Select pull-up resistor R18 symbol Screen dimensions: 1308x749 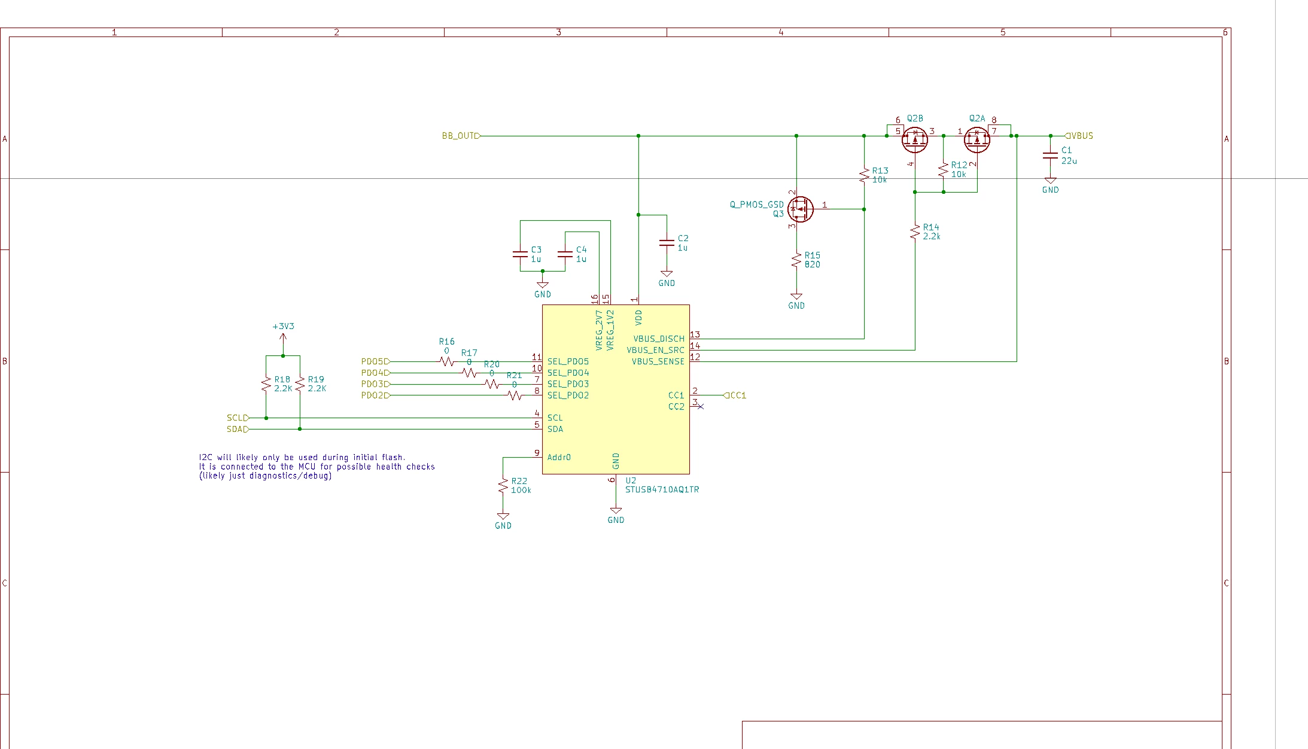(x=266, y=384)
